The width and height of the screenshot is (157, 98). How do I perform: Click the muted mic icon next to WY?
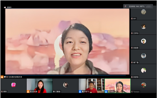132,19
